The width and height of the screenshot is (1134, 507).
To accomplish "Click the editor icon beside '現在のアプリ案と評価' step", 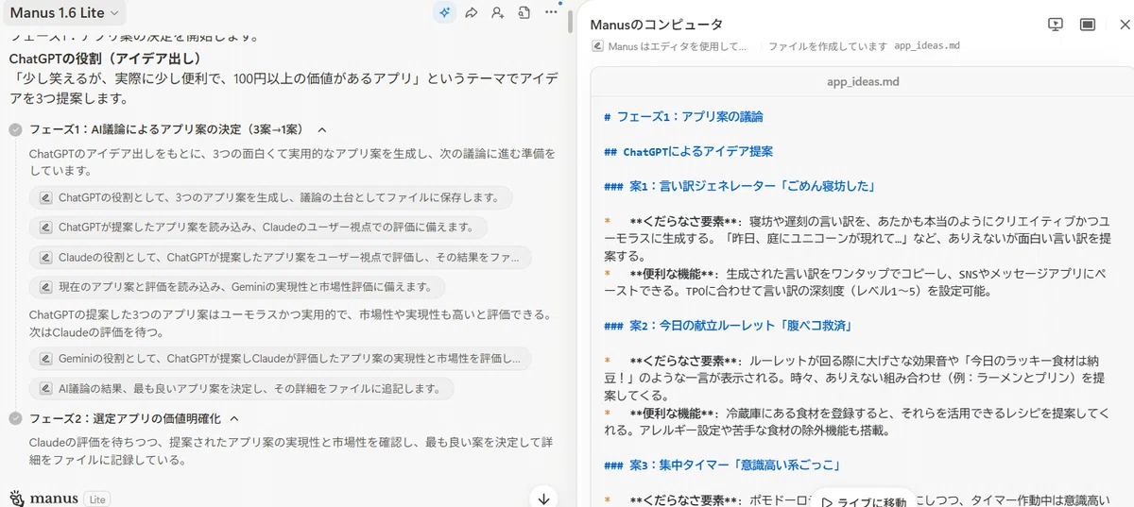I will point(44,286).
